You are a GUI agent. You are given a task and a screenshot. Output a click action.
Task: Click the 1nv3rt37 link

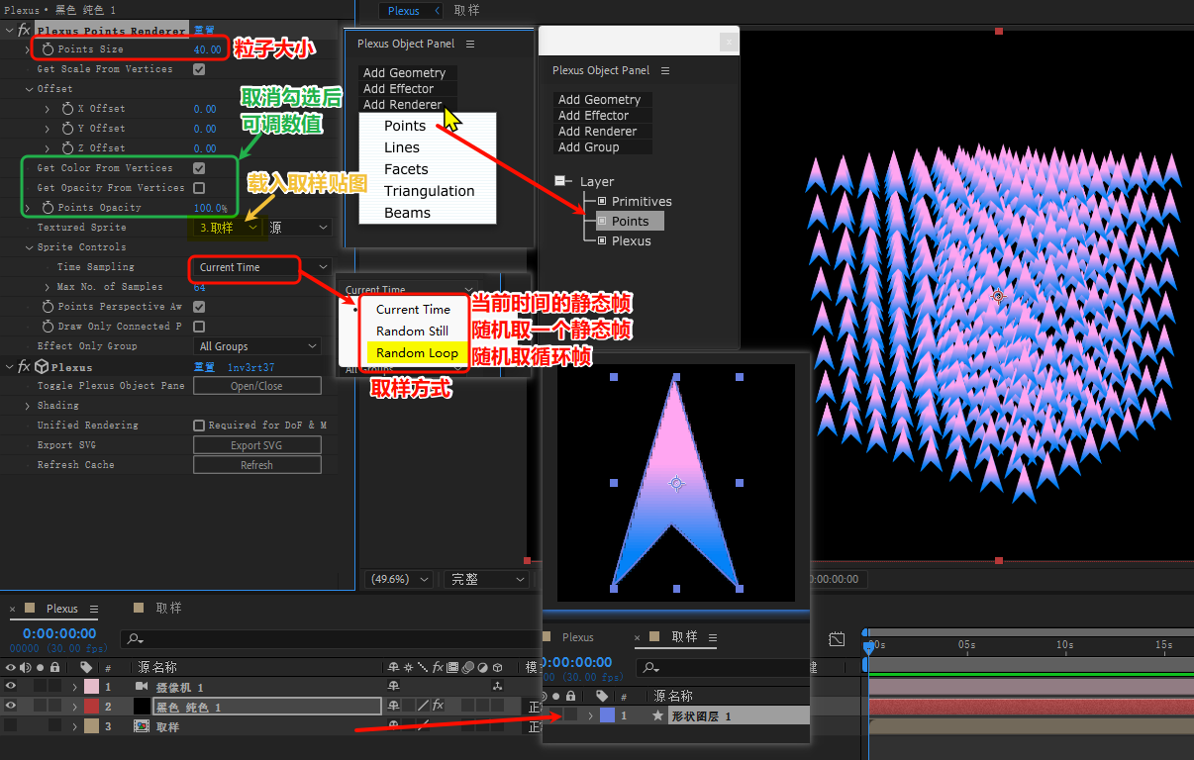(x=250, y=367)
